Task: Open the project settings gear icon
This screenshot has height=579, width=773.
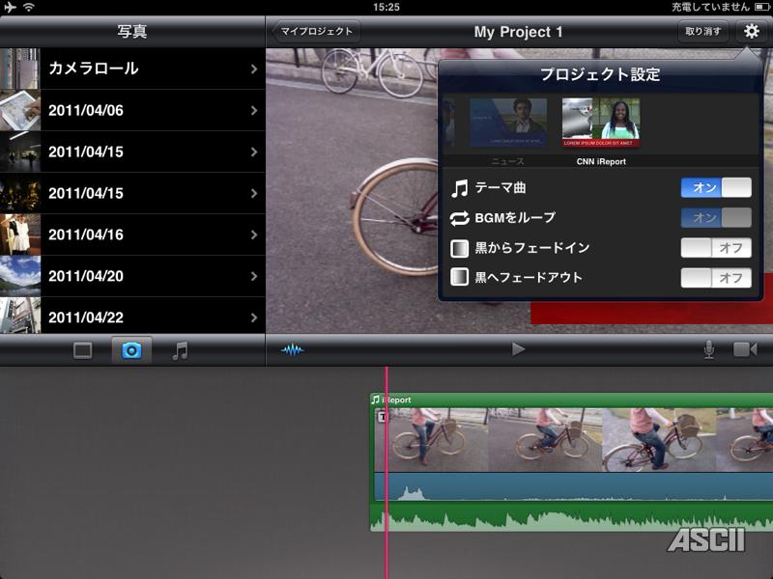Action: [751, 32]
